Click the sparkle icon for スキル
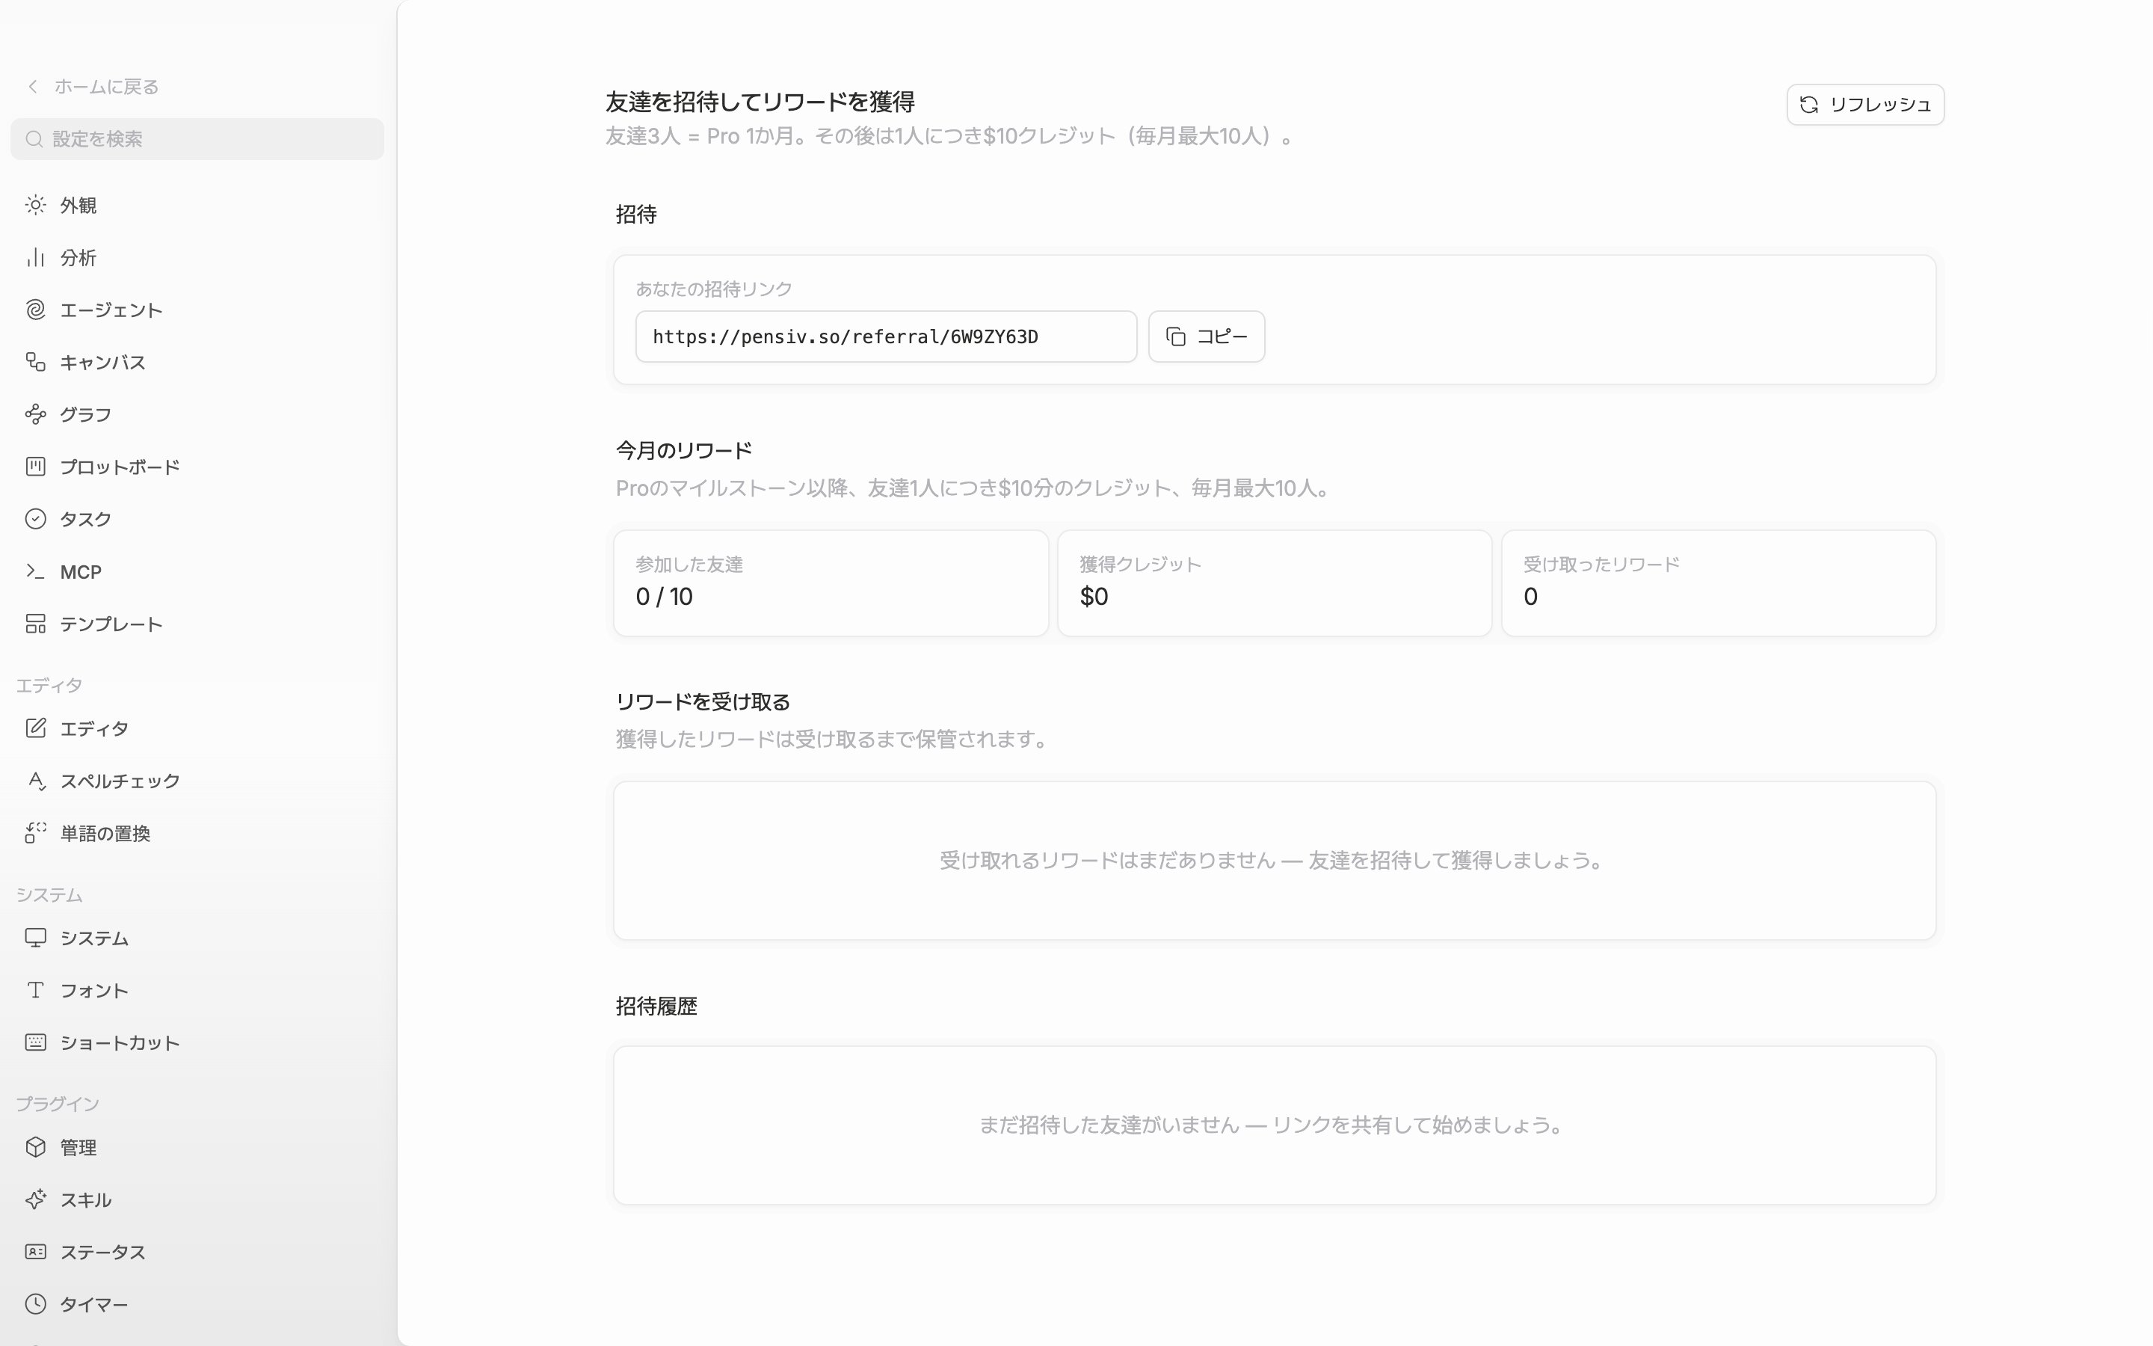Image resolution: width=2153 pixels, height=1346 pixels. (x=36, y=1200)
